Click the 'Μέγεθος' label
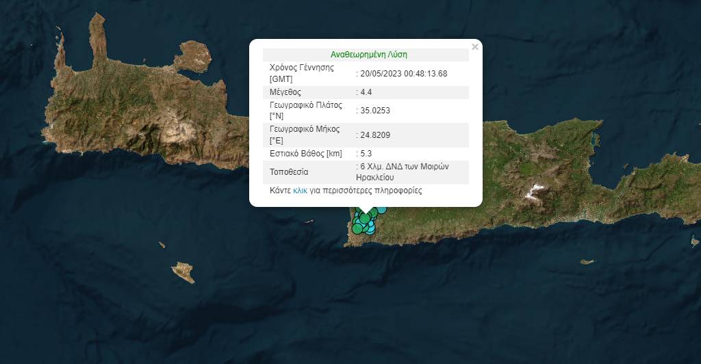The height and width of the screenshot is (364, 701). pyautogui.click(x=285, y=92)
